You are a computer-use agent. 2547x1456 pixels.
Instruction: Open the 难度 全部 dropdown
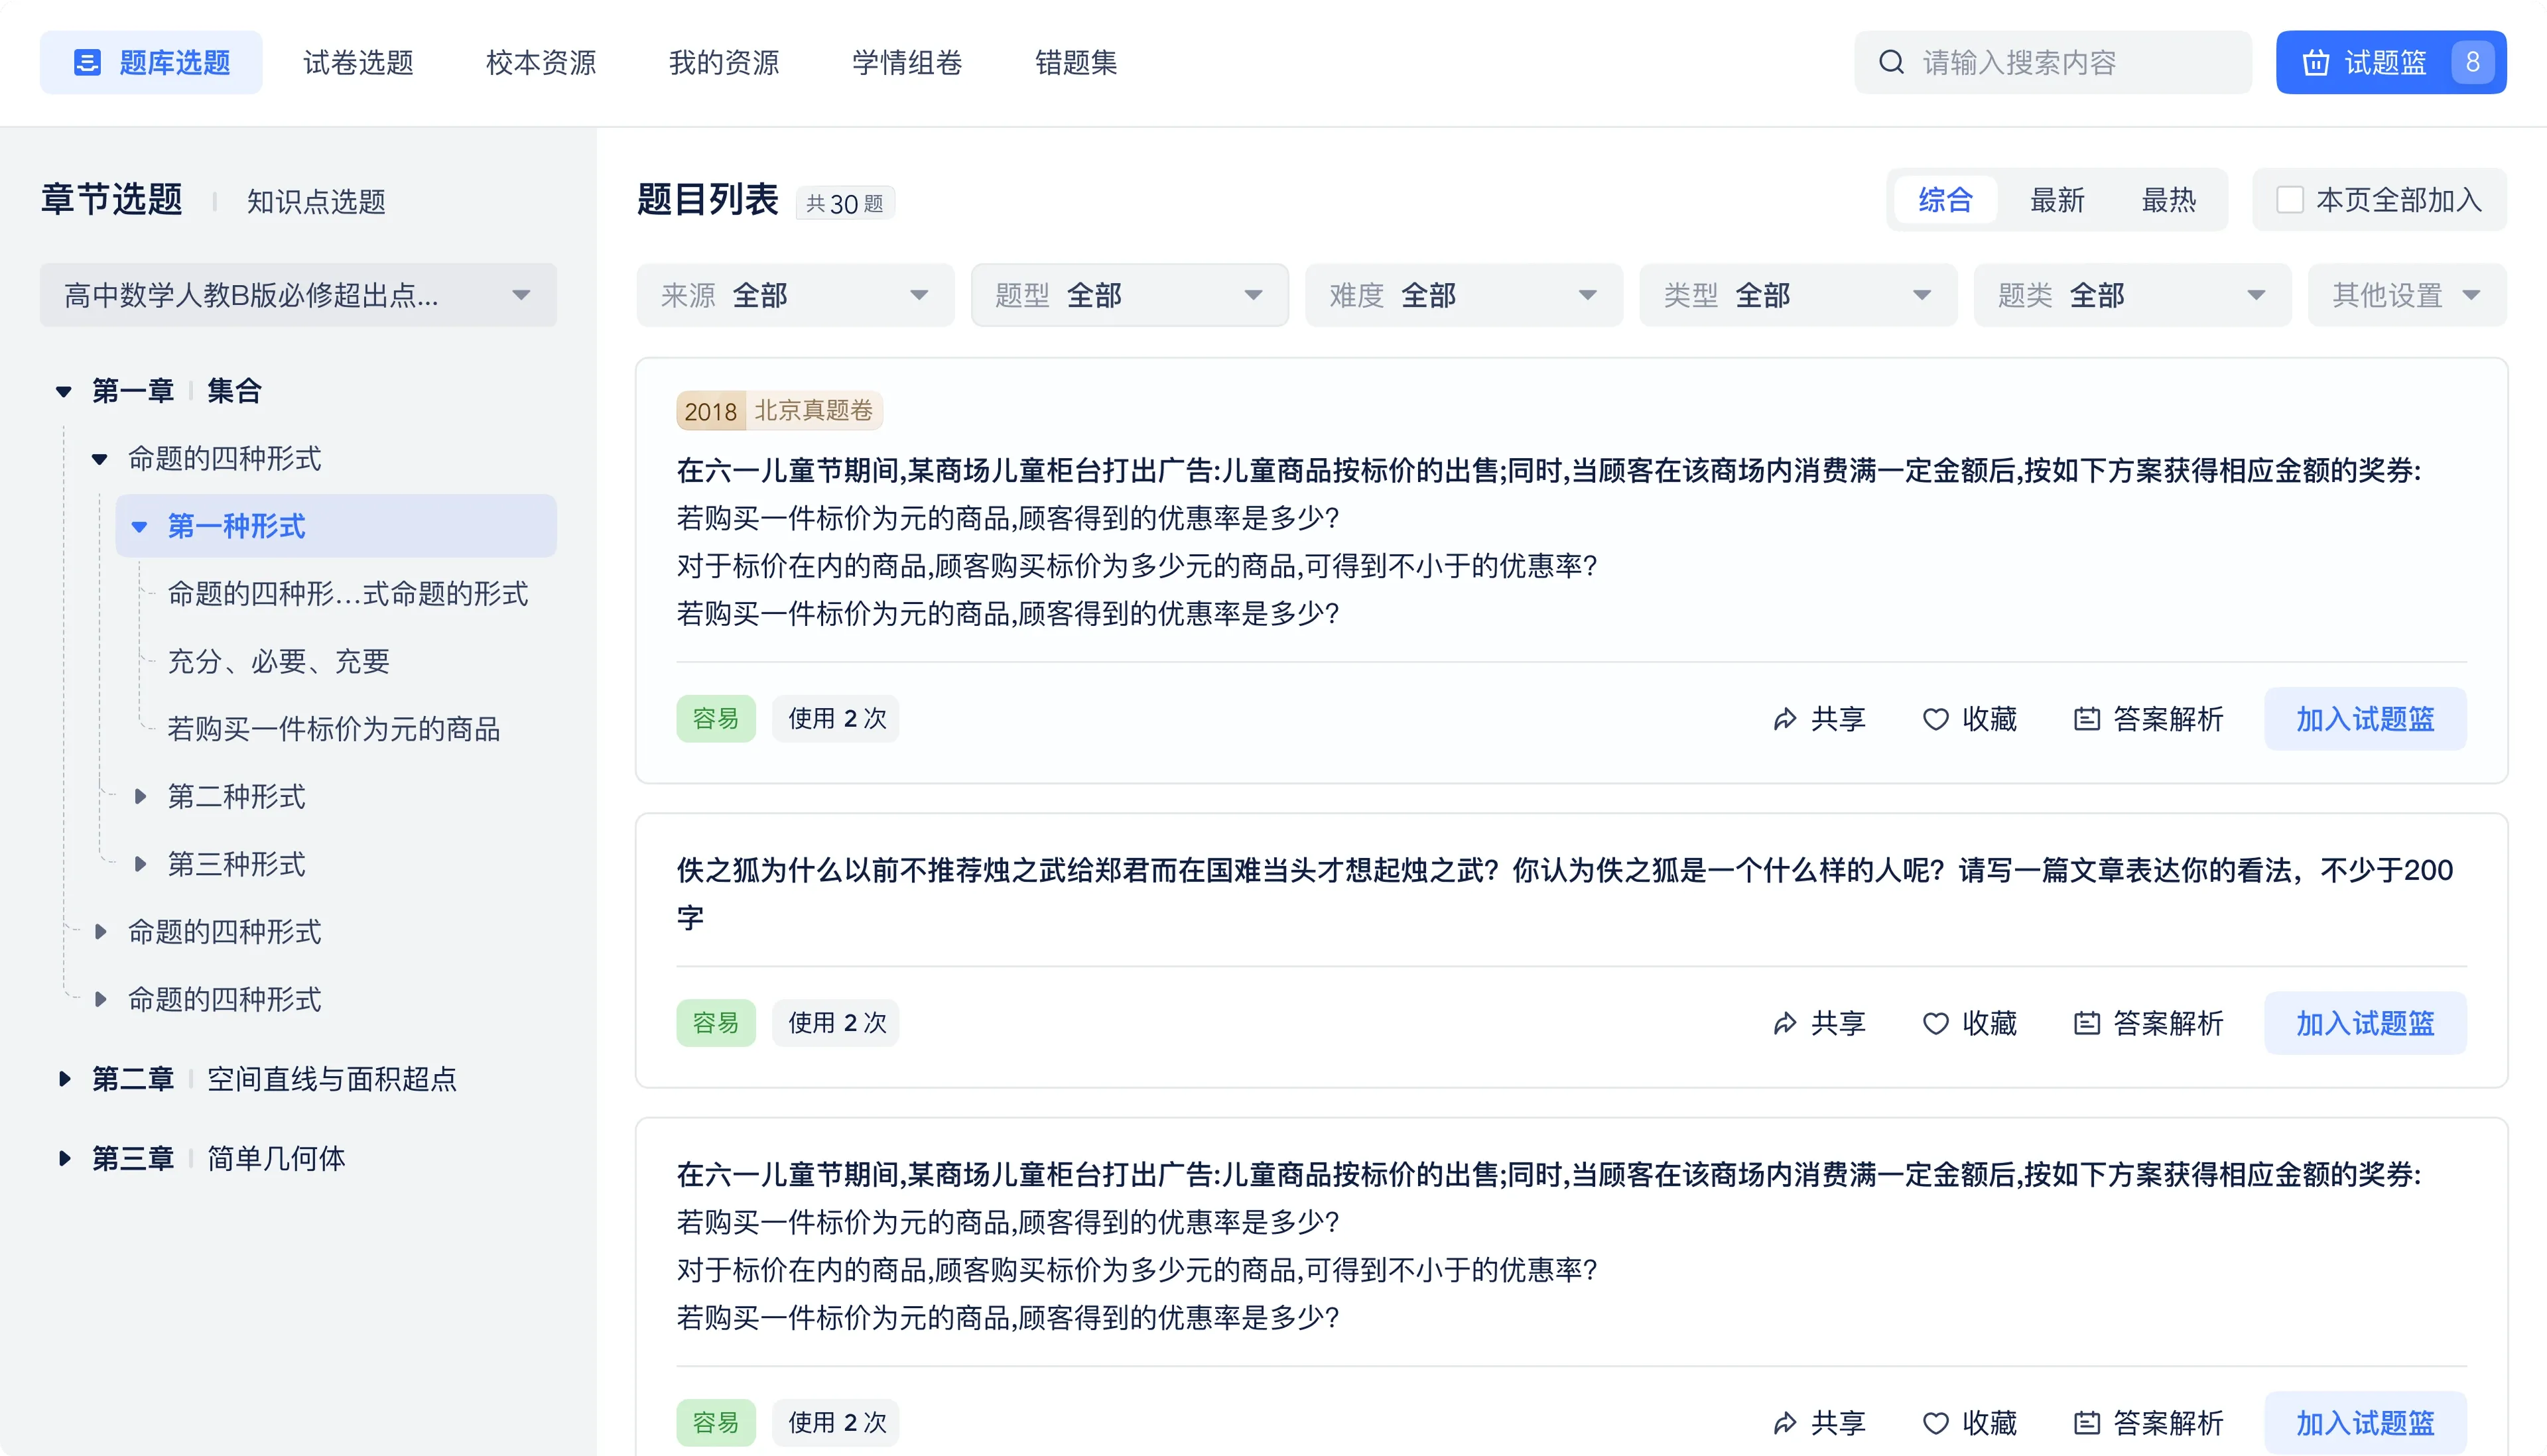(x=1464, y=295)
